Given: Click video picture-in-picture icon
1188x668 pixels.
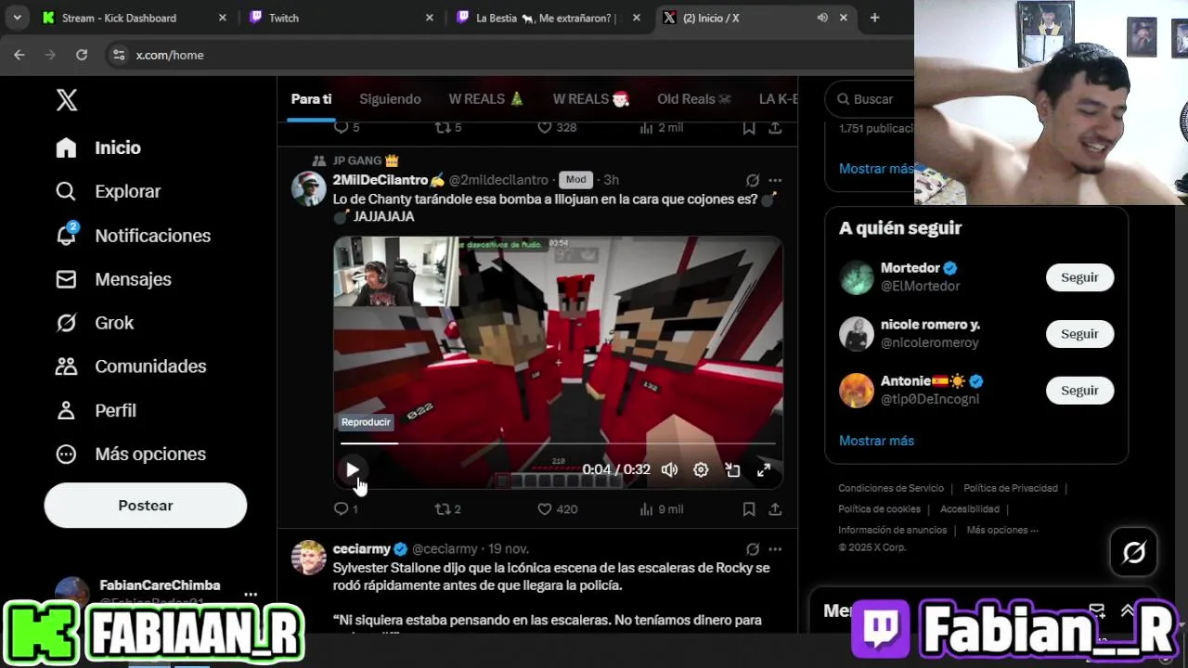Looking at the screenshot, I should (732, 470).
